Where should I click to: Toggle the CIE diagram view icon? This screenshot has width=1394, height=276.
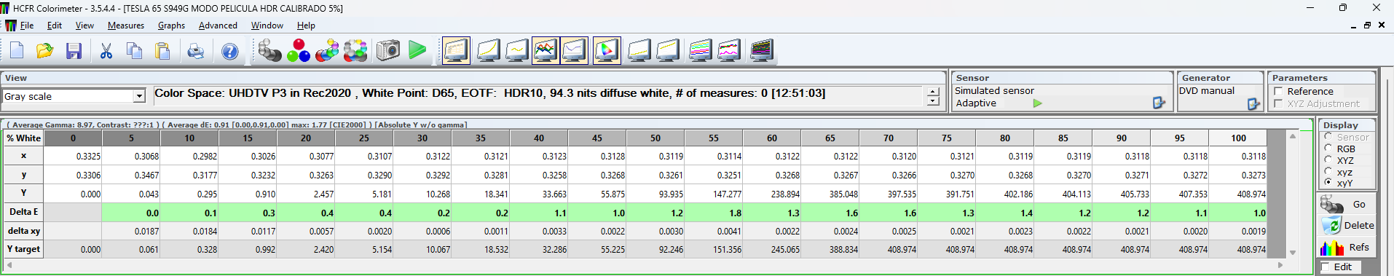click(x=607, y=51)
